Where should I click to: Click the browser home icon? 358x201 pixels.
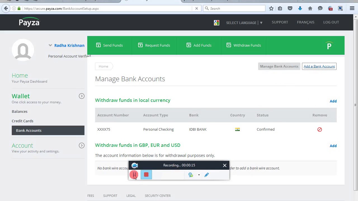[310, 8]
